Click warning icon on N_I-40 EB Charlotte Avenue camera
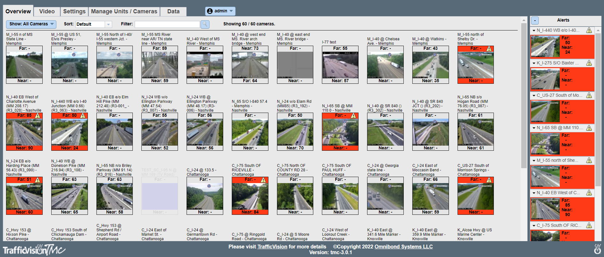The width and height of the screenshot is (604, 257). click(x=38, y=115)
